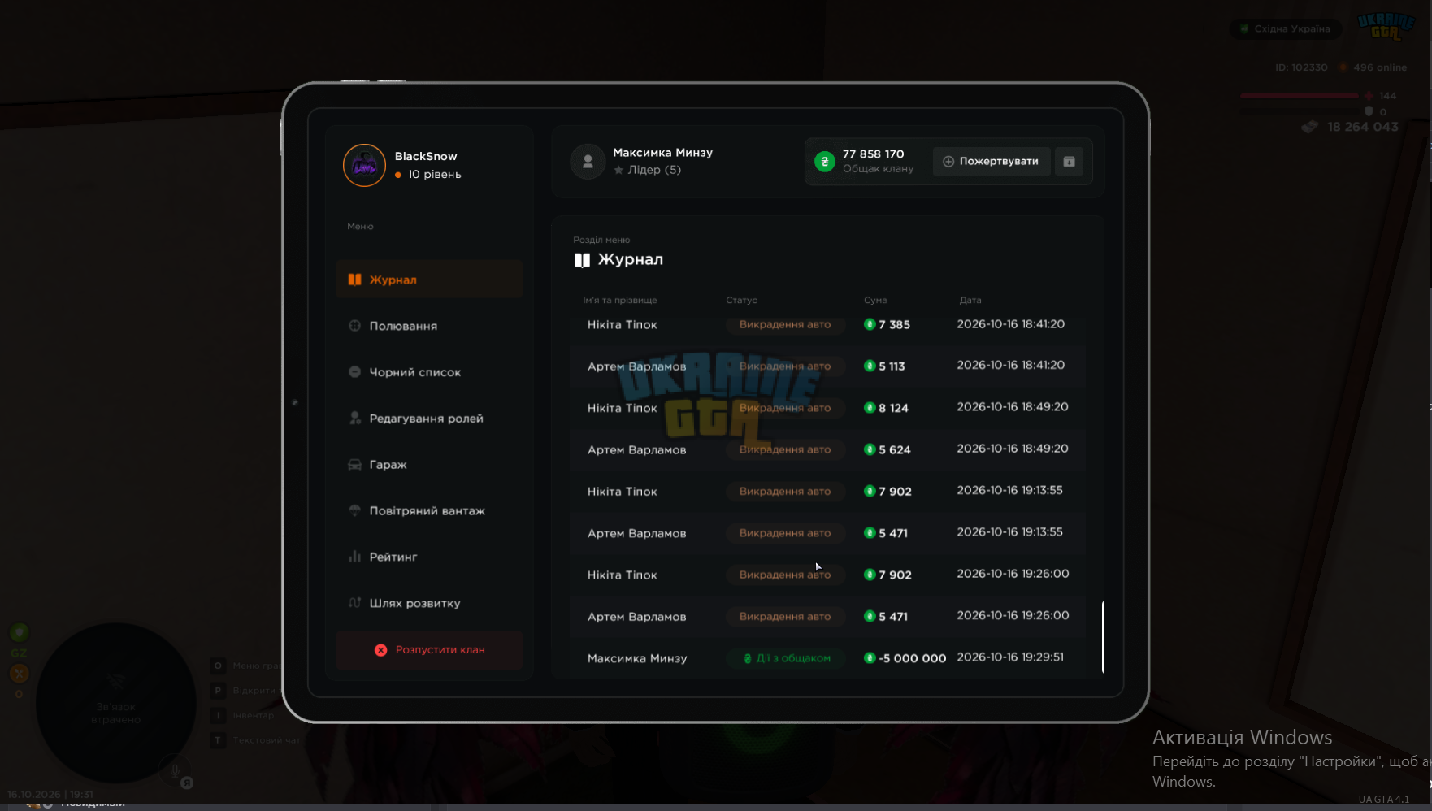The image size is (1432, 811).
Task: Click the Максимка Минзу profile avatar
Action: coord(588,162)
